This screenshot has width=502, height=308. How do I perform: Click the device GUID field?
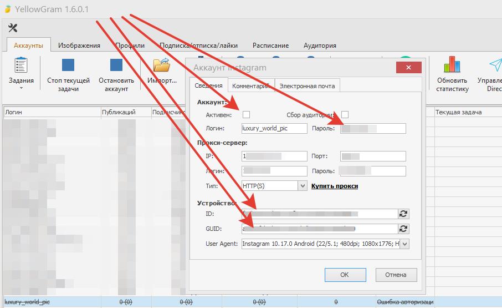pyautogui.click(x=320, y=229)
